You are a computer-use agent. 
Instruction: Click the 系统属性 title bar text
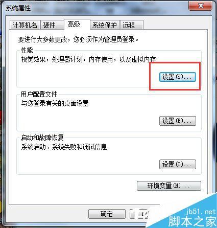tap(18, 8)
